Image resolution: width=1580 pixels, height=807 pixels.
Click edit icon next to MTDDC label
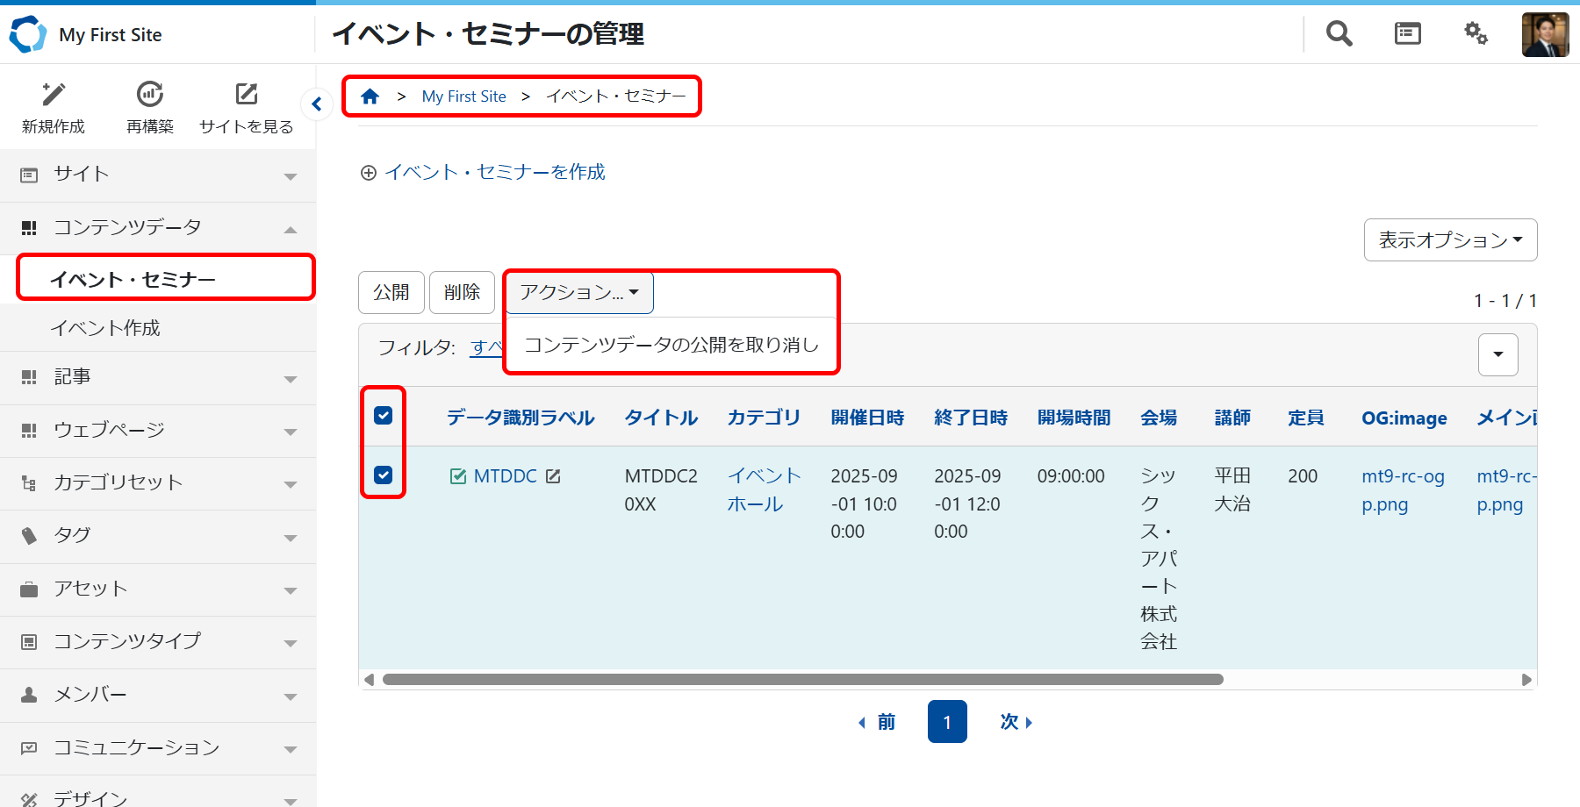[553, 476]
